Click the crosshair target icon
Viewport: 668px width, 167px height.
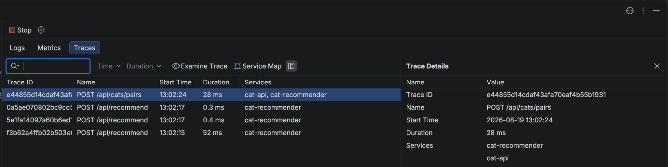coord(630,11)
